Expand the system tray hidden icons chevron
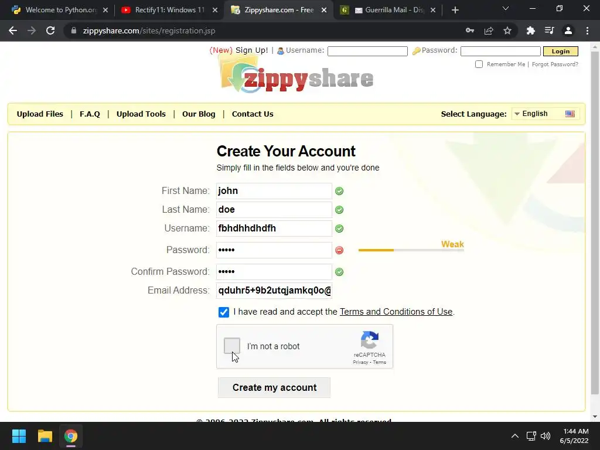600x450 pixels. [515, 436]
